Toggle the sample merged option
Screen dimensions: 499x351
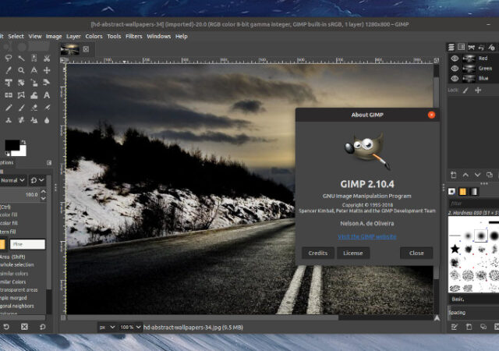point(13,298)
